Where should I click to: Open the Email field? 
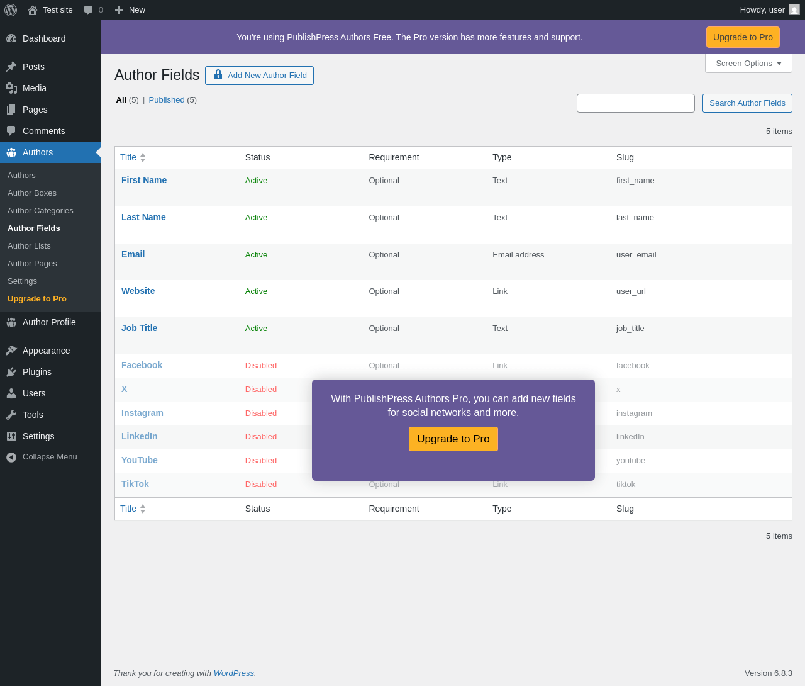click(133, 254)
